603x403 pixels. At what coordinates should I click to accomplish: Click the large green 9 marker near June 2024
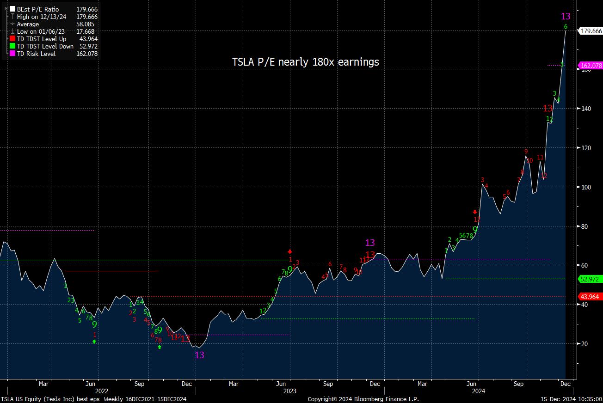(475, 229)
